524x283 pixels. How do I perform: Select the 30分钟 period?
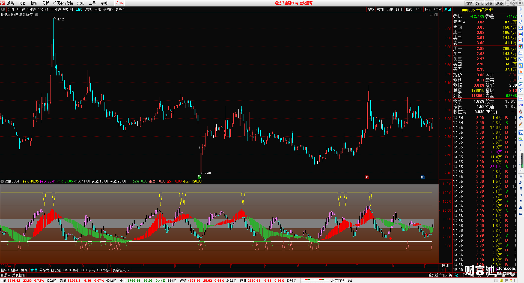point(56,9)
